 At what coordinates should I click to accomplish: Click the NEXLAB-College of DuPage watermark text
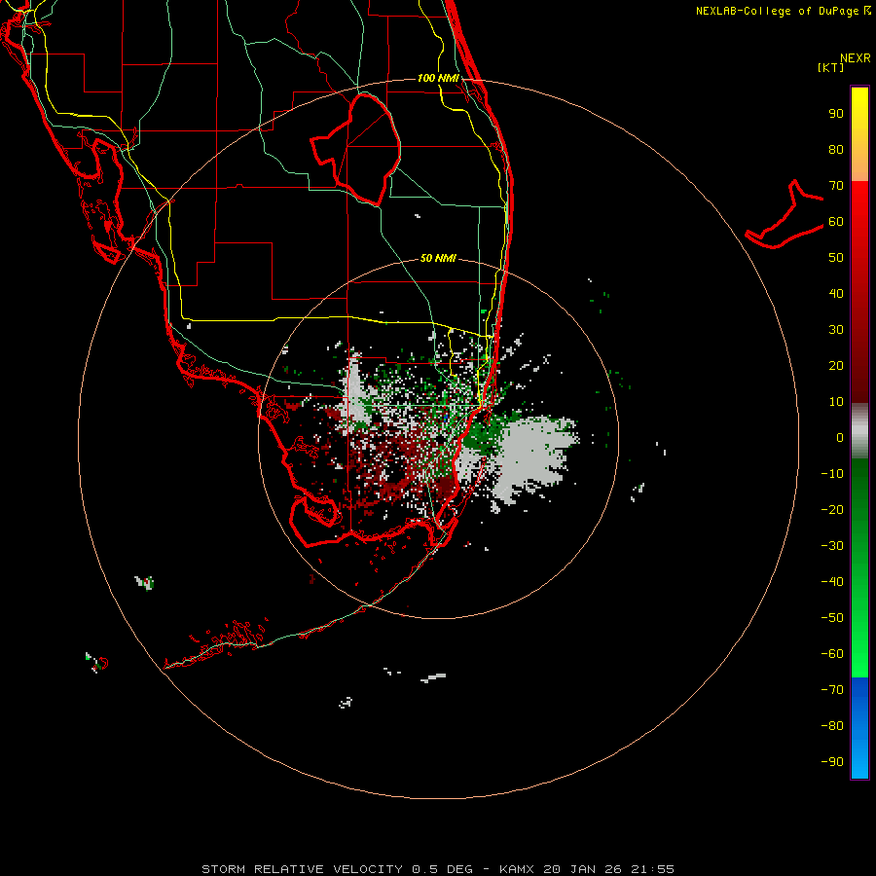pyautogui.click(x=783, y=11)
